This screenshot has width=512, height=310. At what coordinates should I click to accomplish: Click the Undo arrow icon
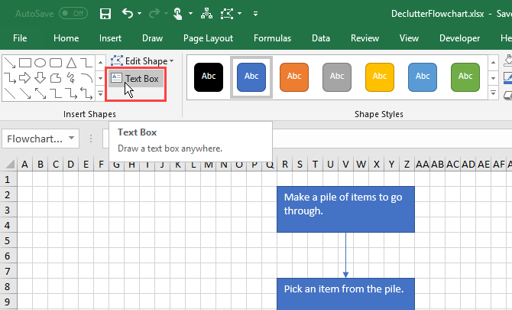[x=128, y=13]
